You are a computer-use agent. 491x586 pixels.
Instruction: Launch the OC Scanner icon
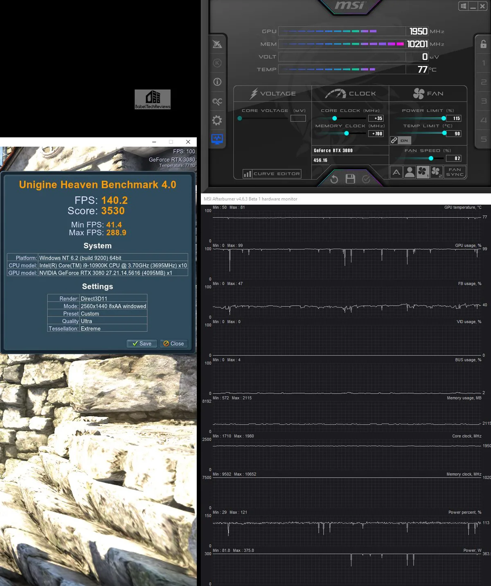pyautogui.click(x=217, y=101)
